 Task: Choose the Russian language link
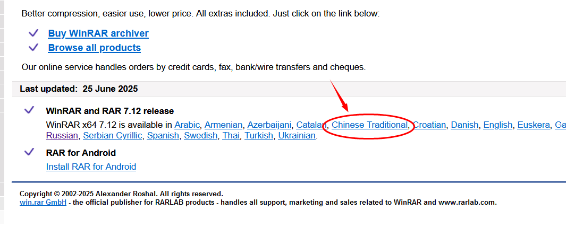click(x=62, y=136)
